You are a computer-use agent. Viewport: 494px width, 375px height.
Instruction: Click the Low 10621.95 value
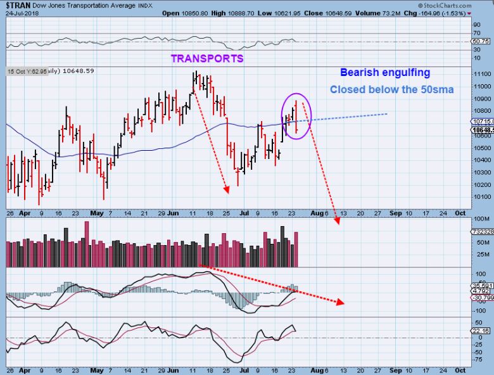(x=279, y=13)
